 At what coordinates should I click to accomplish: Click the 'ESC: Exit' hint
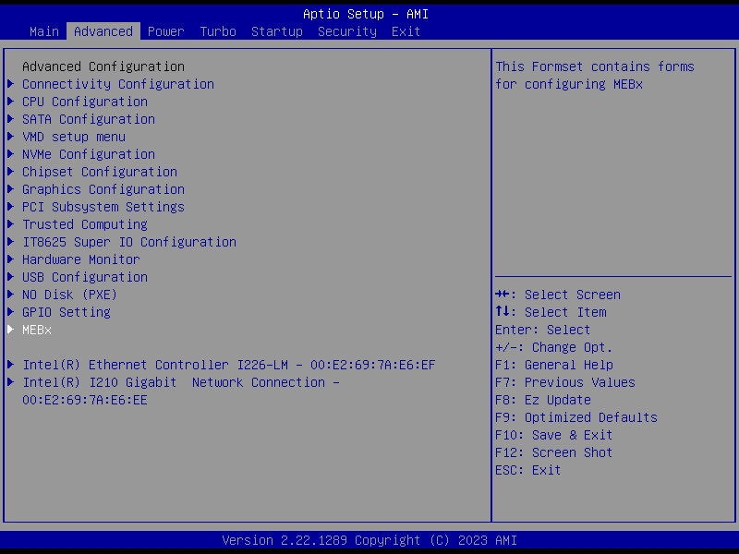point(528,470)
